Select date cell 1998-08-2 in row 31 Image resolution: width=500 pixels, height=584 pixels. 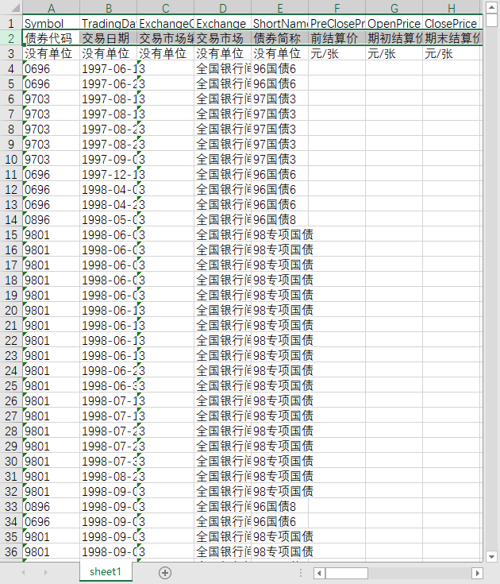point(108,477)
